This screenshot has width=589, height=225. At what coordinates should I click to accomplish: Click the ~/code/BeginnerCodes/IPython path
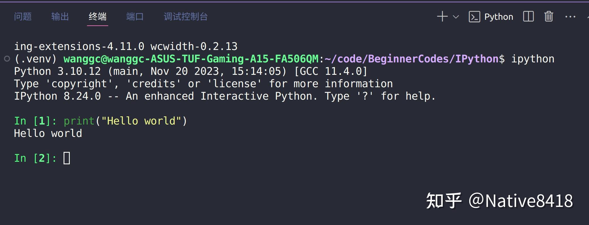tap(412, 59)
